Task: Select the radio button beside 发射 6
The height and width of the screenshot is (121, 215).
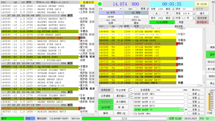Action: pyautogui.click(x=186, y=113)
